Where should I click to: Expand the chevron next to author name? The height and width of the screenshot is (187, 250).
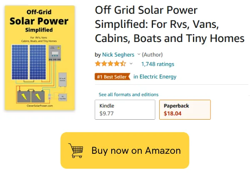click(139, 54)
